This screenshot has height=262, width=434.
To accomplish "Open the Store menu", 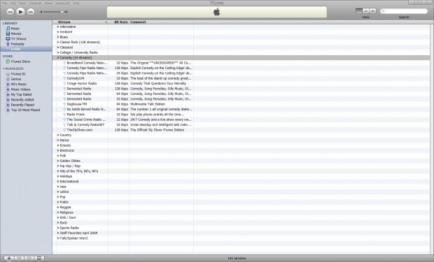I will (x=48, y=3).
